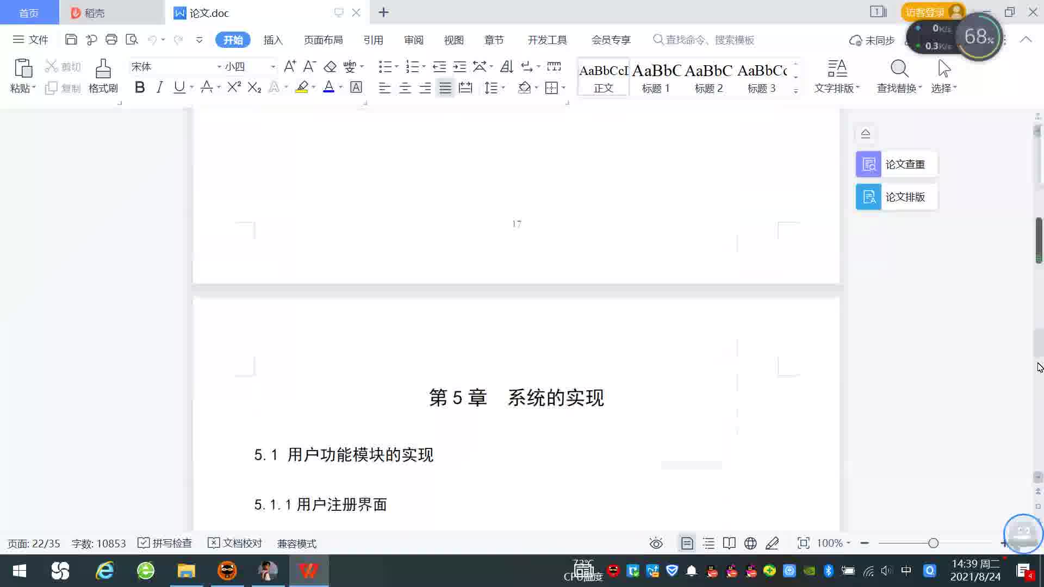Switch to outline view mode icon

click(x=708, y=543)
